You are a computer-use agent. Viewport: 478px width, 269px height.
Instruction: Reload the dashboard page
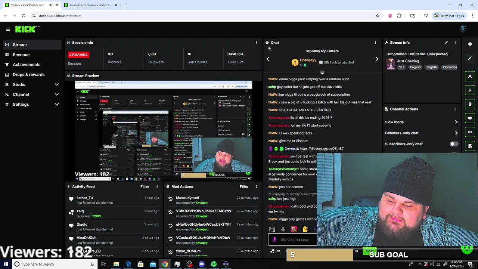(23, 16)
